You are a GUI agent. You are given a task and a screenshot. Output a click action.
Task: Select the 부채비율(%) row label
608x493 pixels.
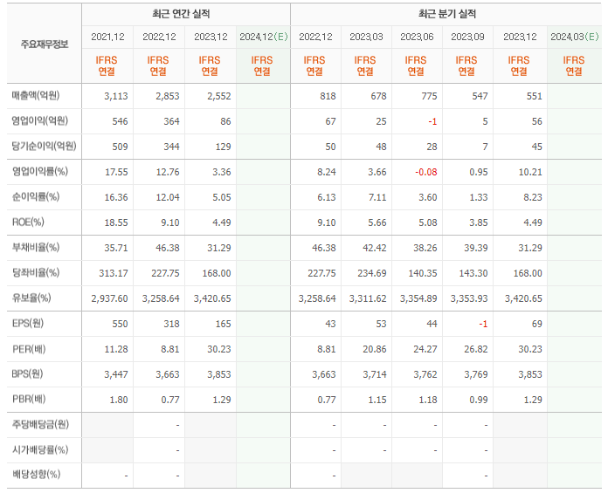point(36,247)
